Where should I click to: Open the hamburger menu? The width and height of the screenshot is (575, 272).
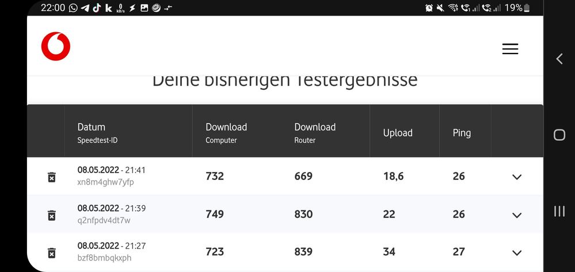[x=510, y=49]
